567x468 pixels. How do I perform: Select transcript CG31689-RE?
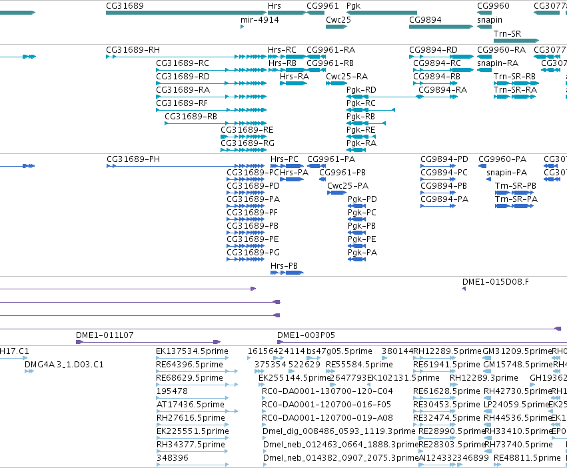tap(244, 137)
